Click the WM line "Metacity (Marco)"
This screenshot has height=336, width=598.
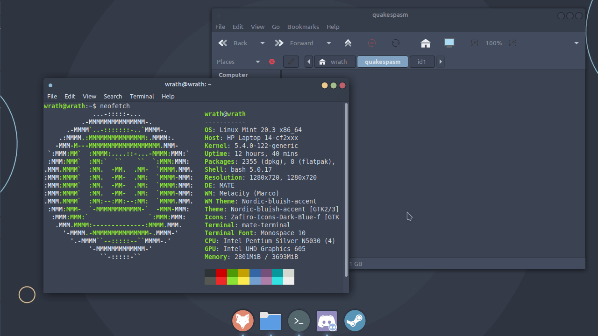(x=249, y=193)
